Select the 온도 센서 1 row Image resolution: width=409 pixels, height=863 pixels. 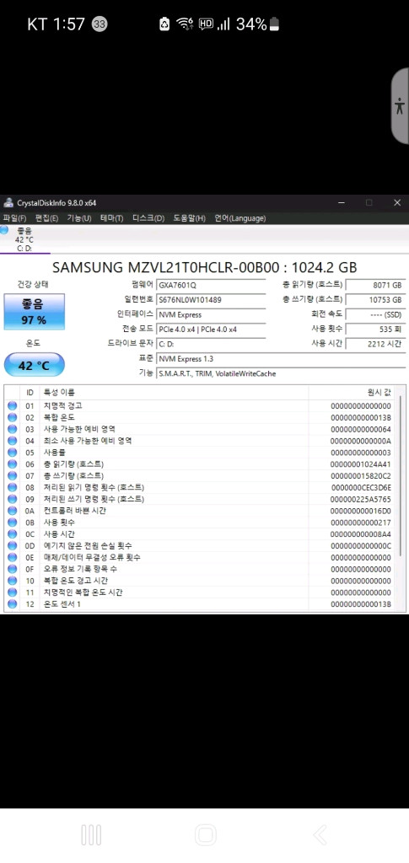pos(201,603)
